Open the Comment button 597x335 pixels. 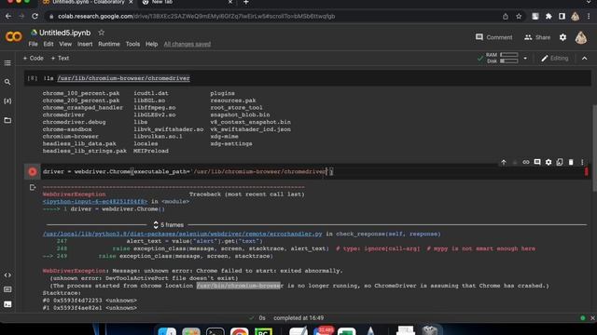pyautogui.click(x=493, y=37)
